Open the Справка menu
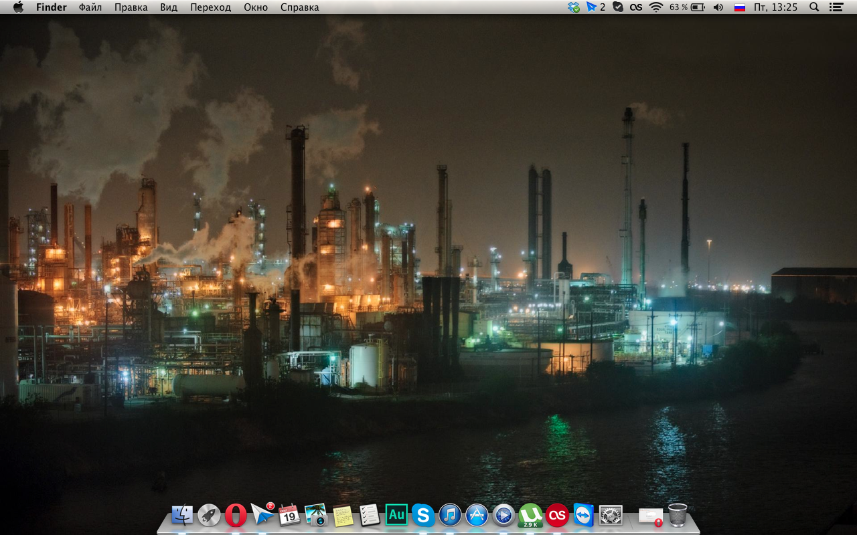This screenshot has height=535, width=857. pyautogui.click(x=299, y=7)
